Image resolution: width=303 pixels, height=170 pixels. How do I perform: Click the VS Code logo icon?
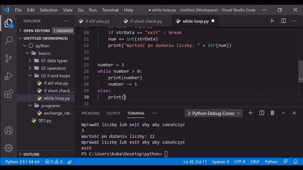[x=6, y=10]
